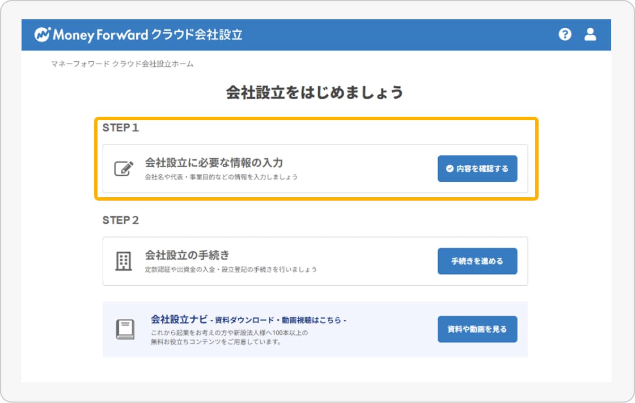Screen dimensions: 635x403
Task: Click the 資料や動画を見る button
Action: click(x=477, y=329)
